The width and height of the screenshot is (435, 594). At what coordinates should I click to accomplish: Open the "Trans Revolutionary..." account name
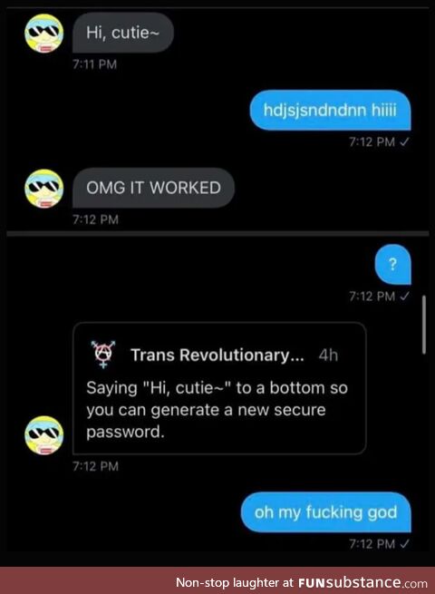pos(217,355)
